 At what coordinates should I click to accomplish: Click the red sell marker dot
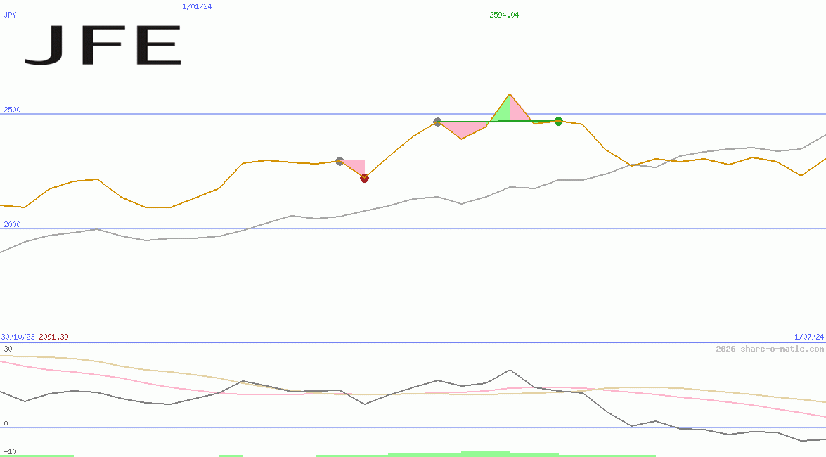pos(365,178)
